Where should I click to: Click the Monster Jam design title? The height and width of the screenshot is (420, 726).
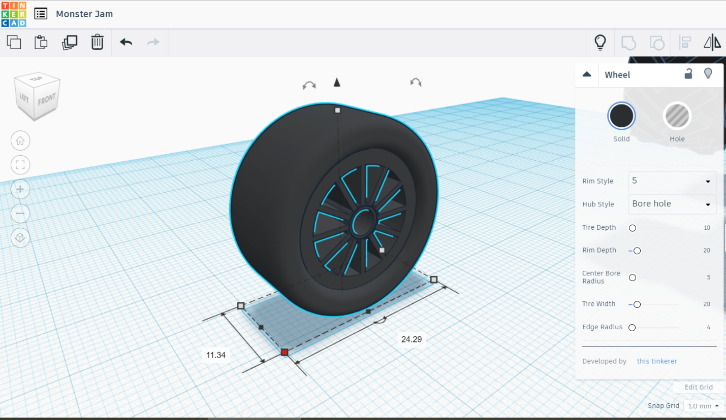pos(84,14)
